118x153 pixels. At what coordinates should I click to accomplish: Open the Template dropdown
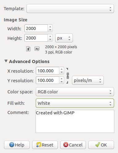70,9
